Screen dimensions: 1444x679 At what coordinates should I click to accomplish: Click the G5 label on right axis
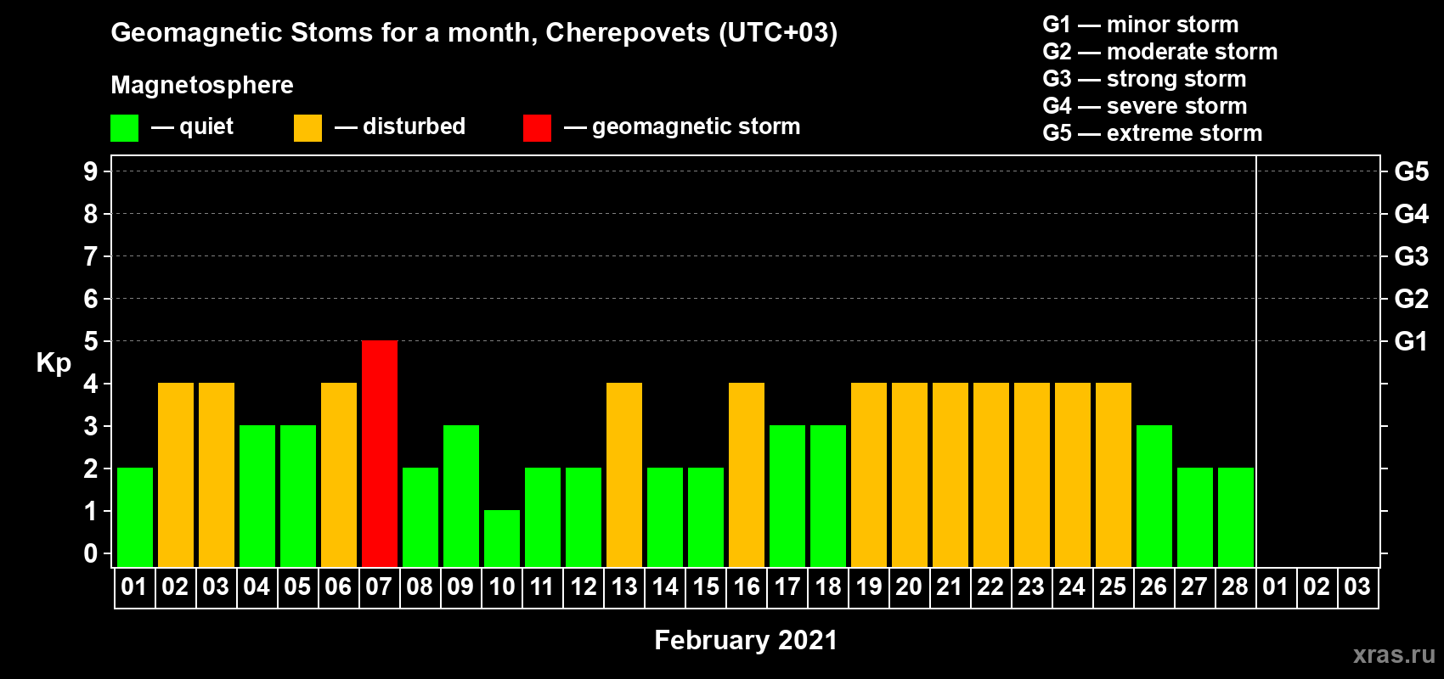(x=1411, y=171)
